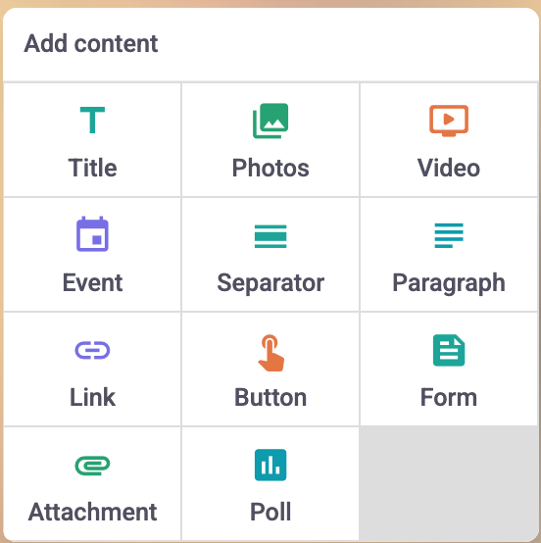Select the "Paragraph" text label

449,283
